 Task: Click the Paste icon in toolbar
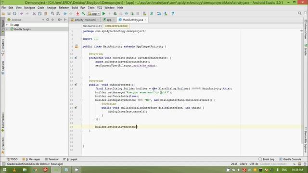pos(46,13)
